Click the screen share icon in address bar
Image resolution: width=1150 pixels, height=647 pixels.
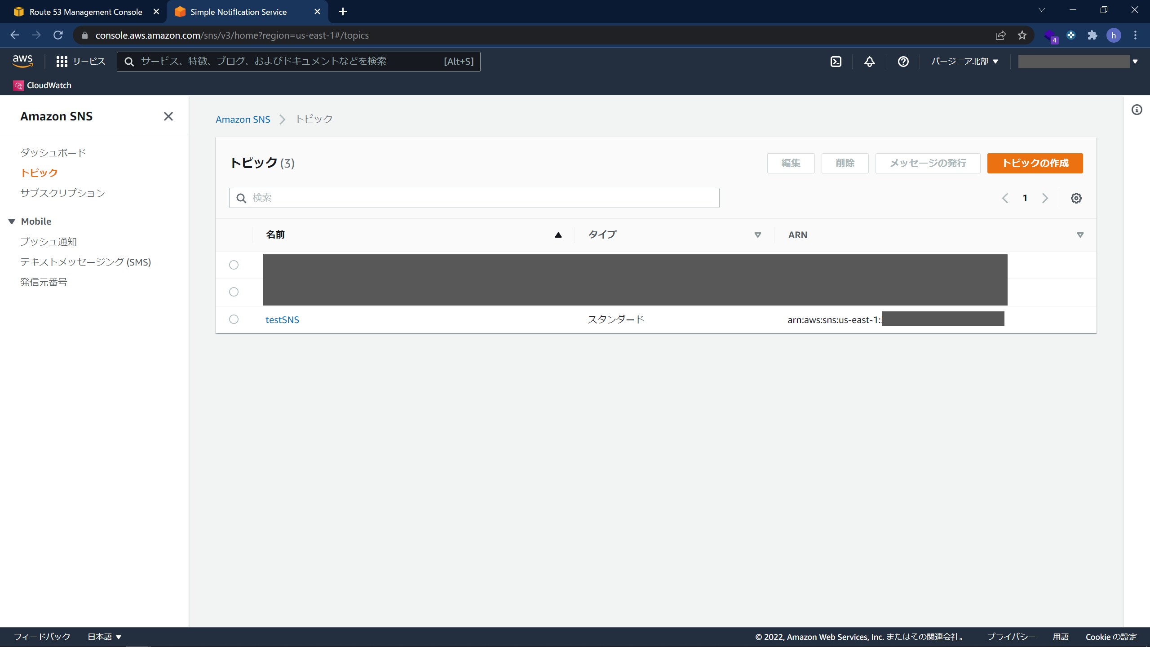(1001, 35)
